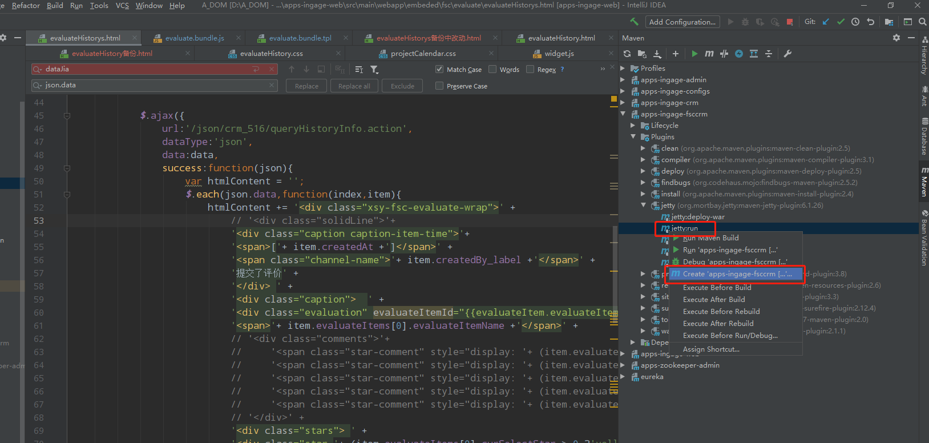
Task: Go to previous search occurrence arrow
Action: 292,69
